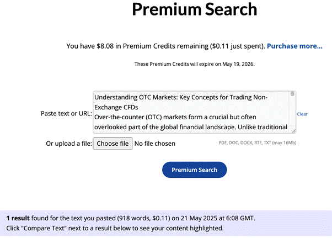
Task: Click the "Compare Text" instruction line
Action: (x=115, y=228)
